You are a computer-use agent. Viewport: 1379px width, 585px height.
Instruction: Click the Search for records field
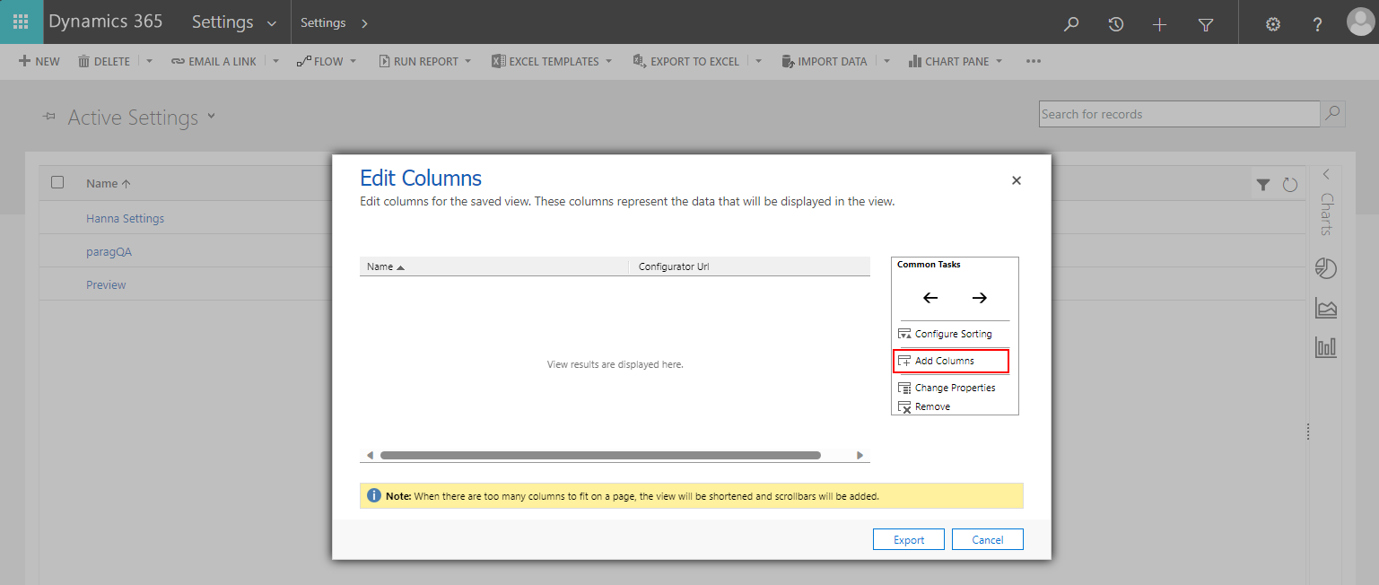tap(1180, 114)
